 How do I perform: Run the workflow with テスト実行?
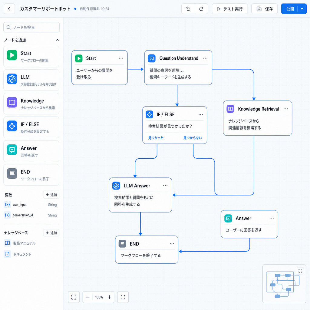(x=230, y=9)
